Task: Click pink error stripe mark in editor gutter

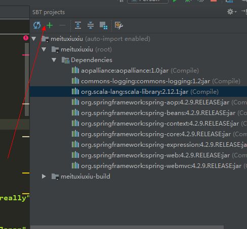Action: coord(26,55)
